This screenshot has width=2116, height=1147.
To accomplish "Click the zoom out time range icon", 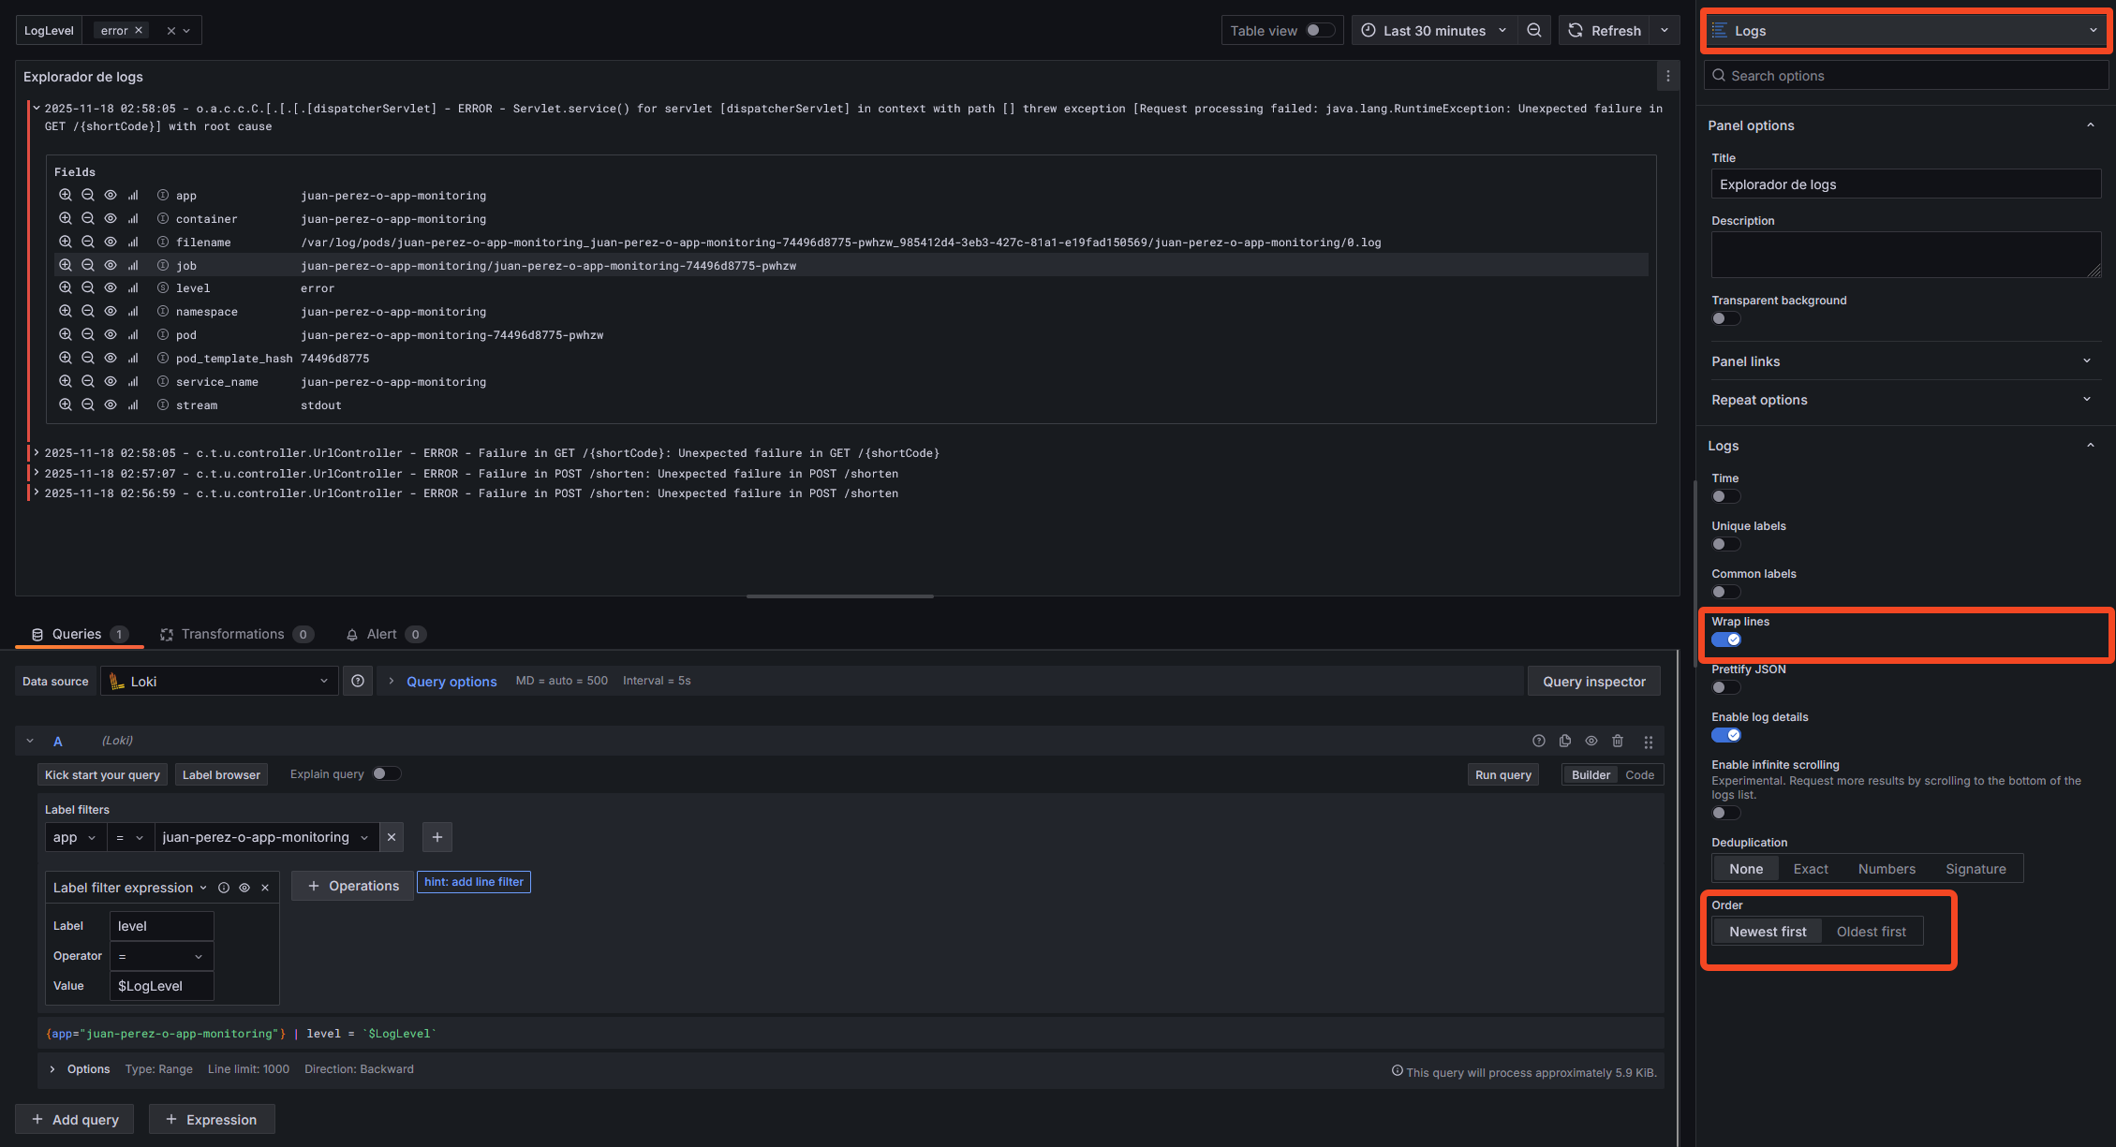I will point(1534,31).
